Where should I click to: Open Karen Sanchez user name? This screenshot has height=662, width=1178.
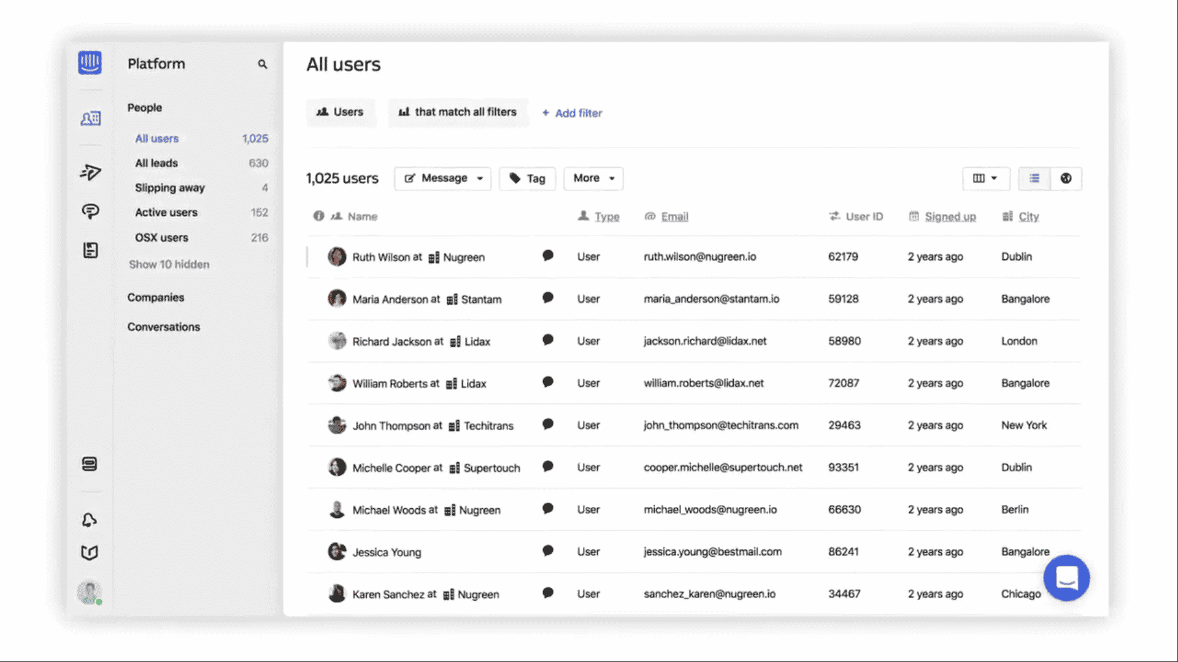point(388,595)
